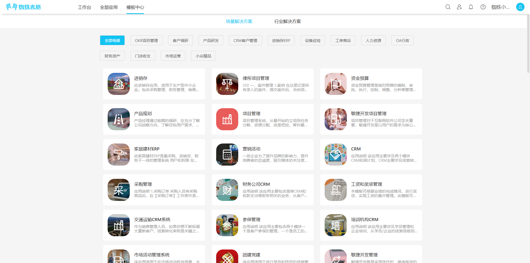Switch to 场景解决方案 tab
This screenshot has height=263, width=530.
point(239,22)
